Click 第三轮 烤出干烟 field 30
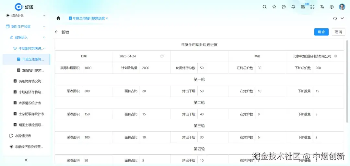The width and height of the screenshot is (350, 166). coord(213,137)
